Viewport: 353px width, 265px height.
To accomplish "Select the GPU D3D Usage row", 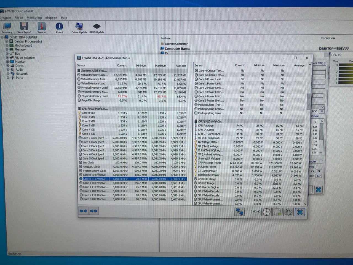I will point(249,179).
